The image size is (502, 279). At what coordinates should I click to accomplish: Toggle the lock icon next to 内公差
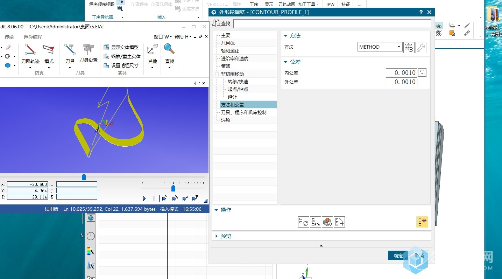(422, 73)
